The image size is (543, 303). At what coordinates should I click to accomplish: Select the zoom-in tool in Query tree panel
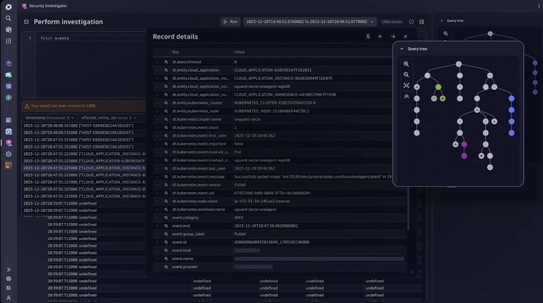[406, 64]
